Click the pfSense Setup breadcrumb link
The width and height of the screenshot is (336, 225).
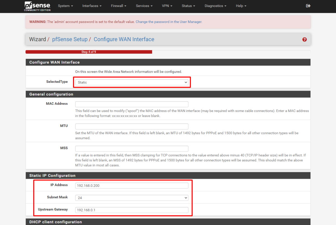tap(70, 39)
